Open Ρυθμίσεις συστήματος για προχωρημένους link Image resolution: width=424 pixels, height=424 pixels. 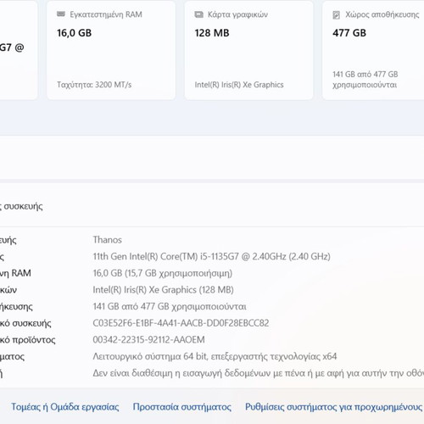[333, 407]
